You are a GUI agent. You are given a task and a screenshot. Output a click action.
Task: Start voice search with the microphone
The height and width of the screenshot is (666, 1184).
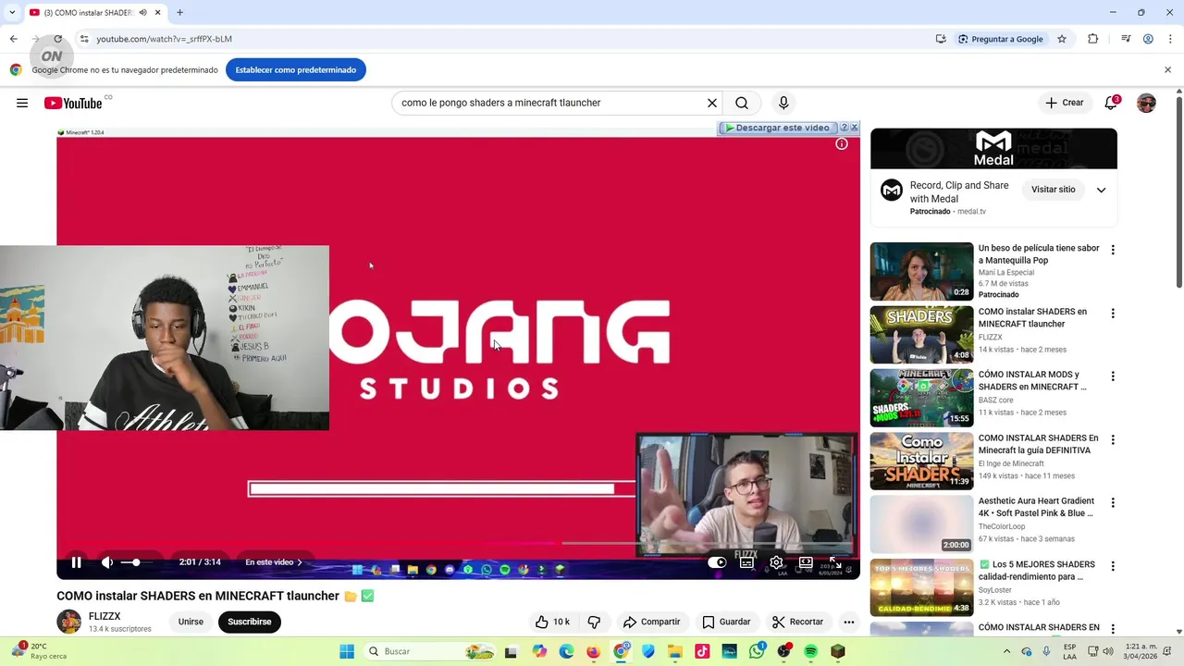point(783,103)
